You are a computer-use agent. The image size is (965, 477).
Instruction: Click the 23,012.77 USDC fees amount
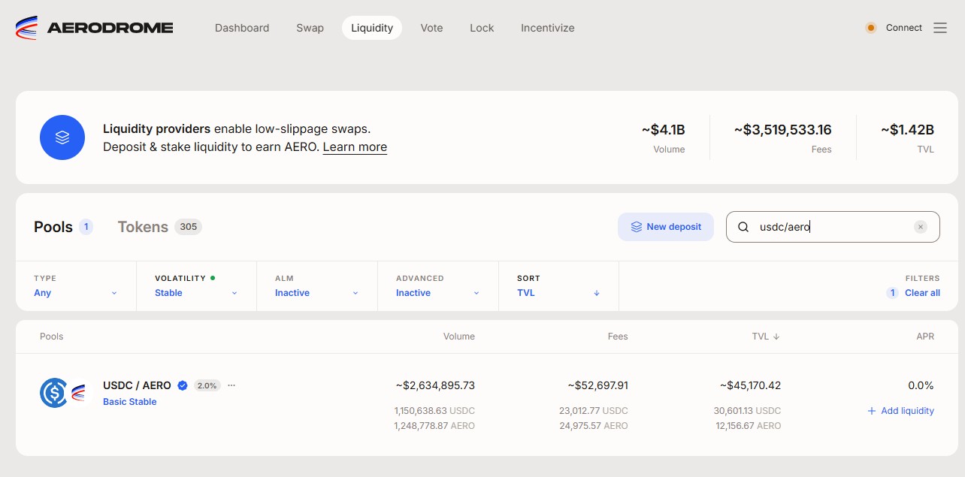point(594,411)
